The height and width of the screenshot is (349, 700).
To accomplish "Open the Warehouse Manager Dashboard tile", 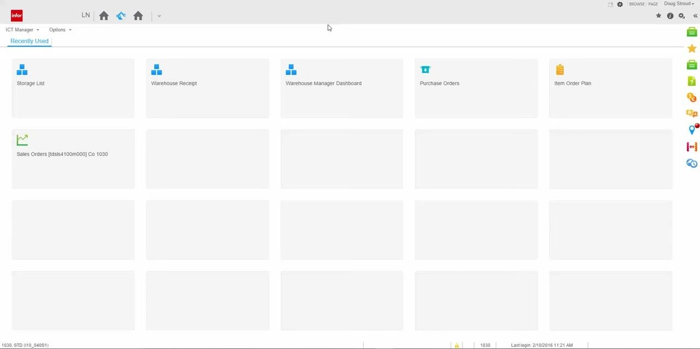I will pyautogui.click(x=342, y=88).
